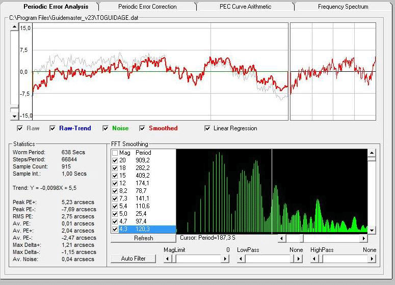Uncheck the 78,7 period component
Image resolution: width=395 pixels, height=285 pixels.
pos(115,191)
